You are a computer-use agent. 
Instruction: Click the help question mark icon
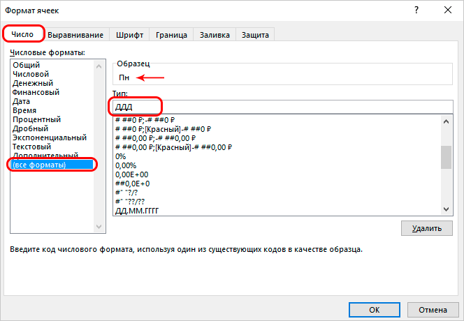(x=416, y=10)
